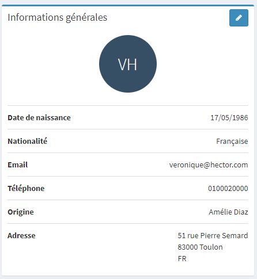Click the Informations générales heading
This screenshot has height=279, width=257.
click(x=58, y=18)
